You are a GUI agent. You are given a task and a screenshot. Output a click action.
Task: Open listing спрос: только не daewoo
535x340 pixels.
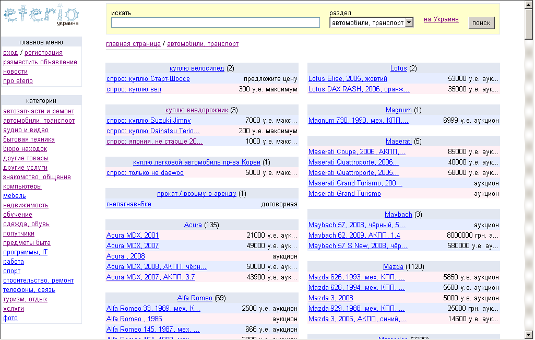pyautogui.click(x=145, y=173)
